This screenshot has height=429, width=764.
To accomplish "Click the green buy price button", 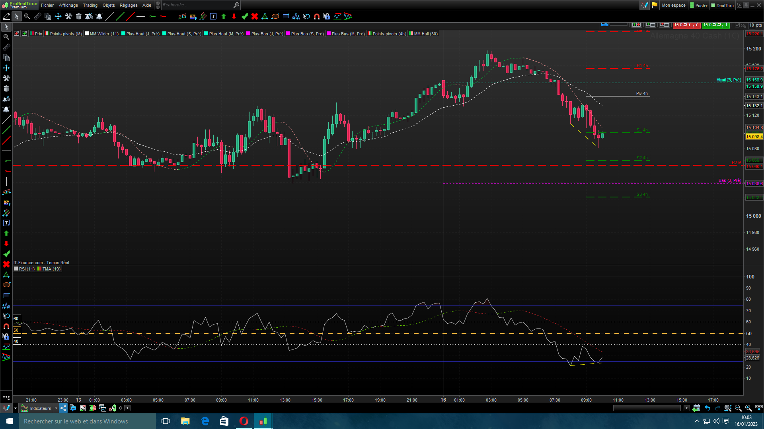I will 715,25.
